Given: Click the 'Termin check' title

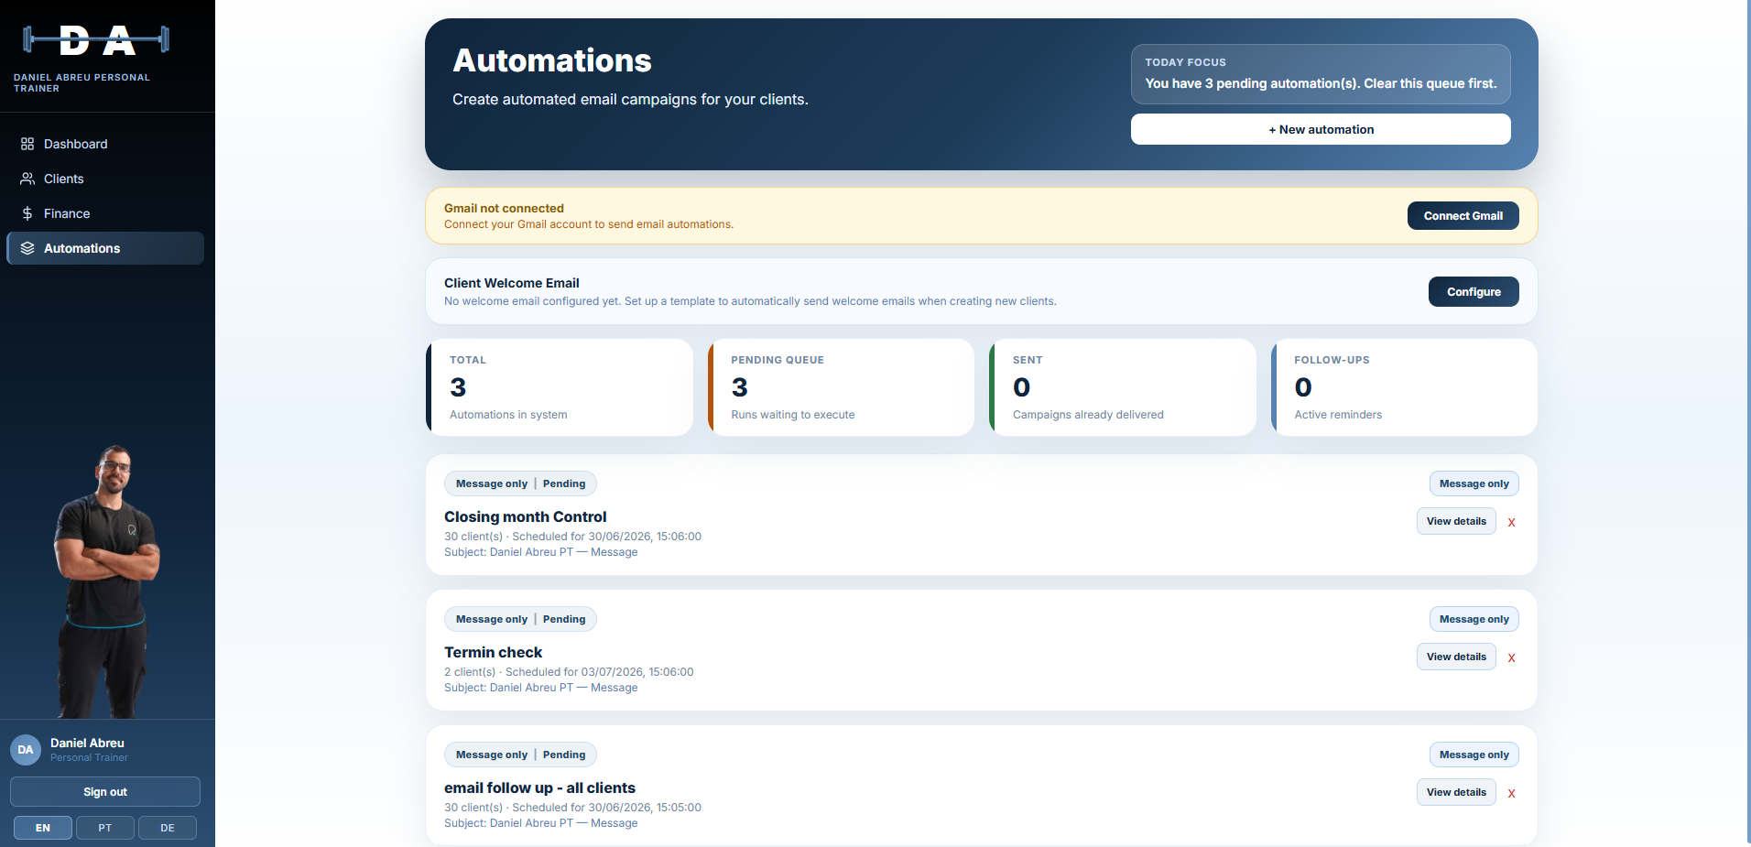Looking at the screenshot, I should [493, 652].
